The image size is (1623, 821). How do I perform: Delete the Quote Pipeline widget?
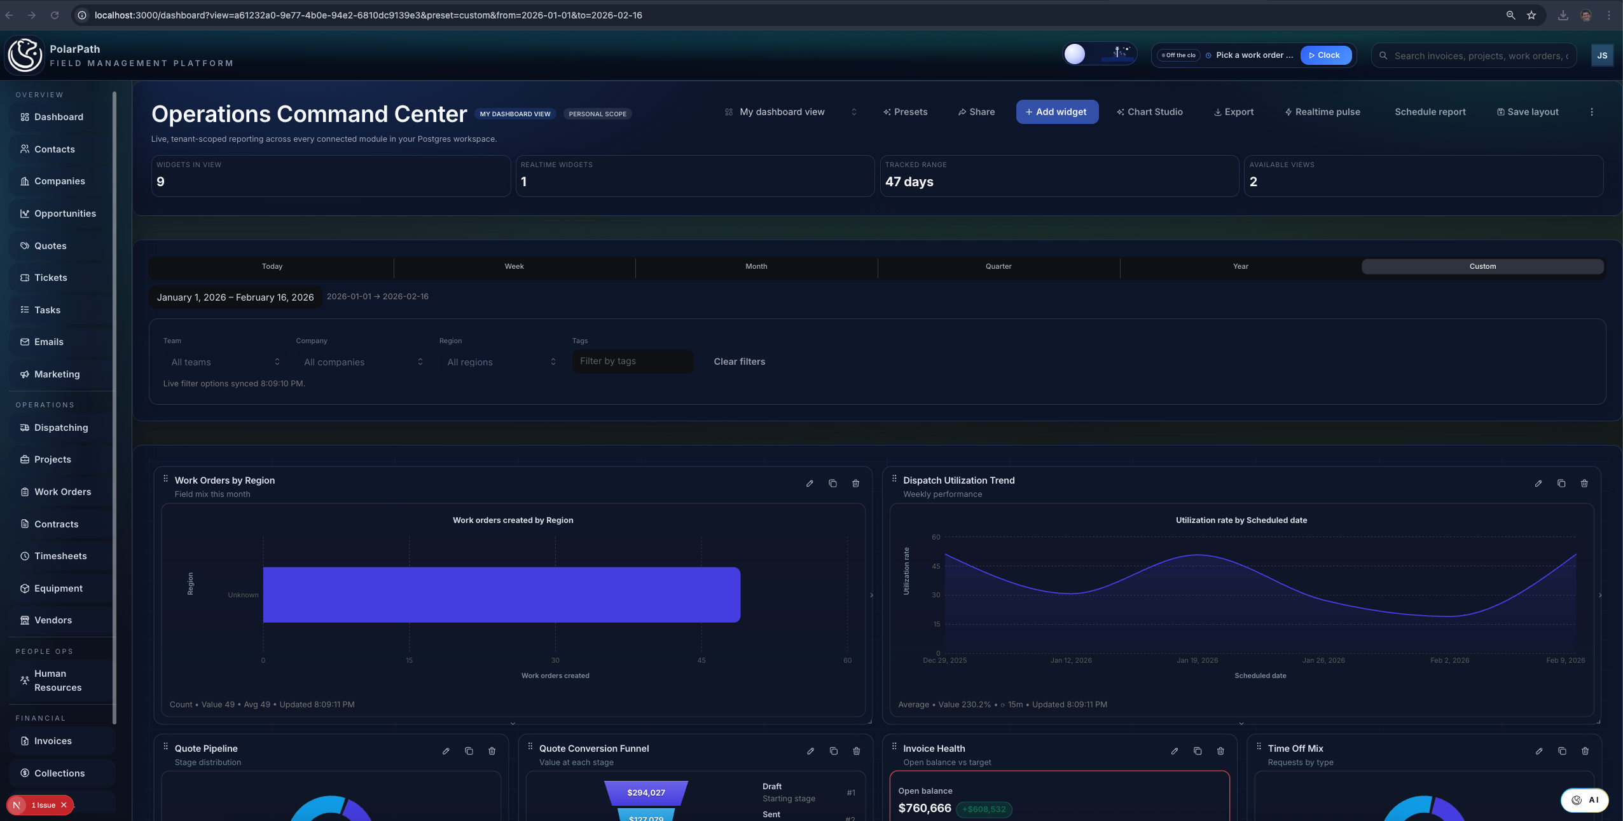click(x=492, y=751)
